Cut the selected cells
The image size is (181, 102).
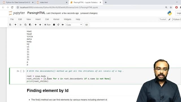pyautogui.click(x=21, y=25)
